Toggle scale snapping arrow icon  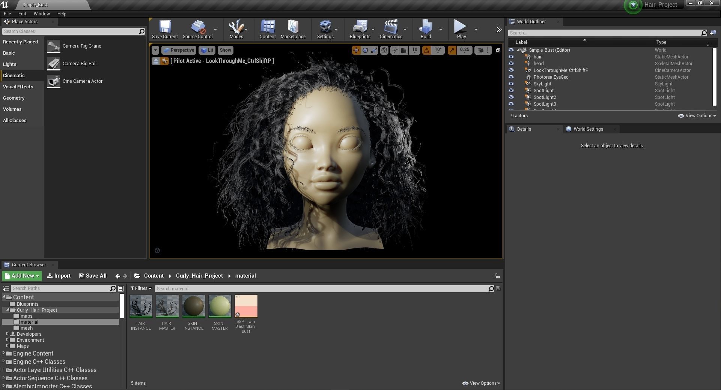[x=452, y=50]
